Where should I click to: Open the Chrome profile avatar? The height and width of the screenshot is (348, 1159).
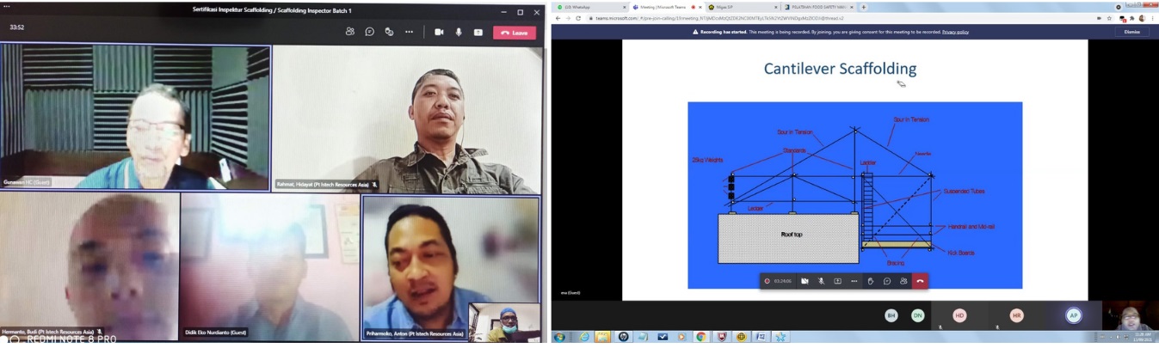(x=1142, y=18)
